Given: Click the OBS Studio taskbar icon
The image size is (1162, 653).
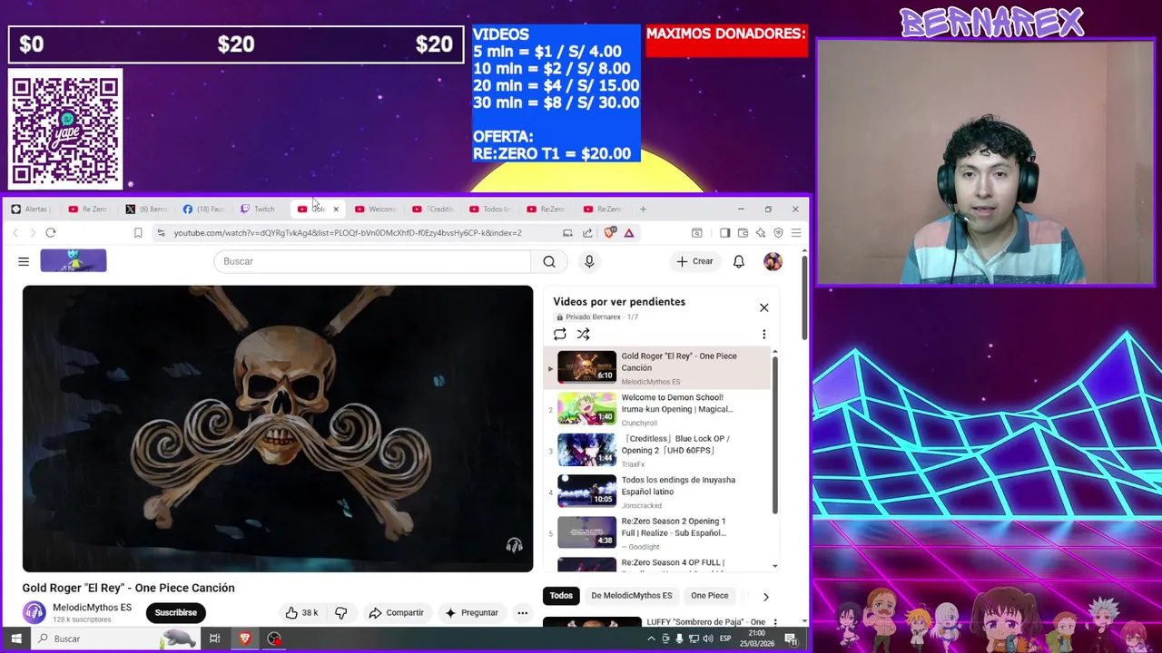Looking at the screenshot, I should (x=274, y=638).
